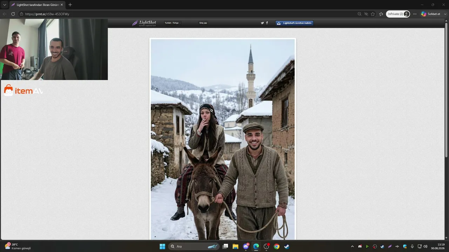
Task: Open the InPrivate (2) profile button
Action: pos(398,14)
